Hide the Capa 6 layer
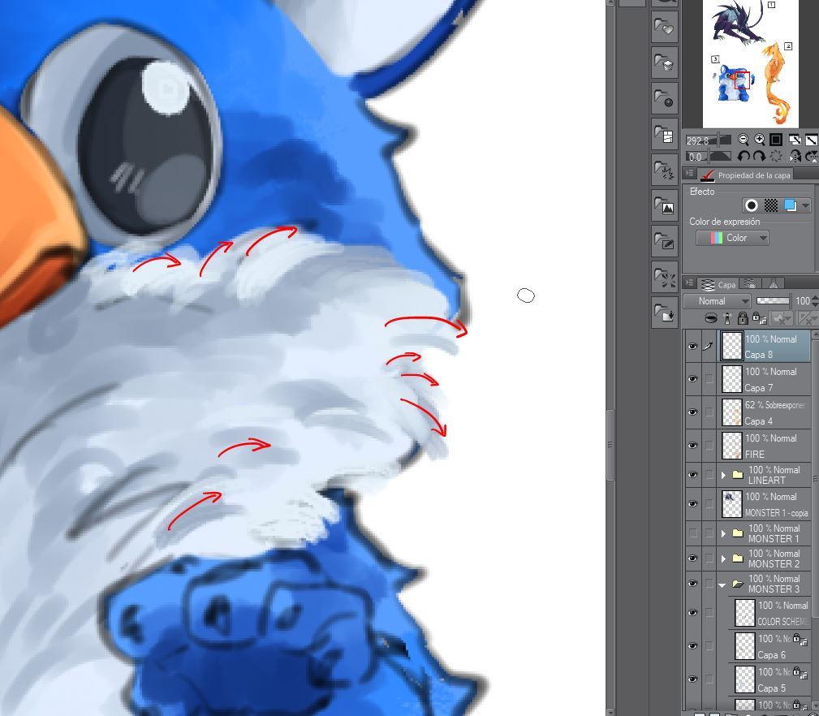The image size is (819, 716). click(x=692, y=646)
